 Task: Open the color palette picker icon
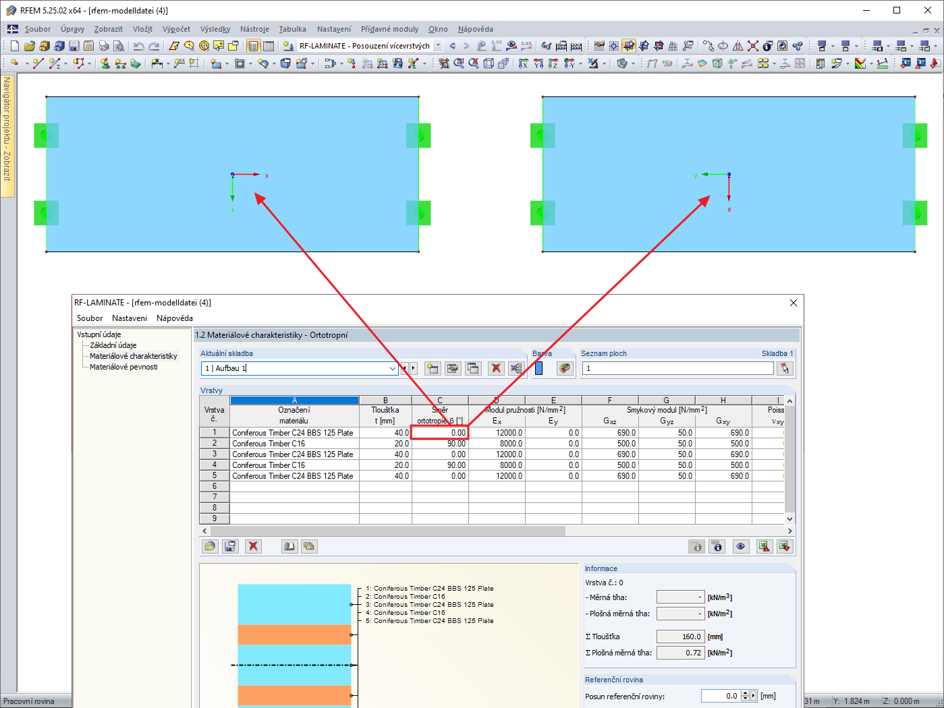[x=565, y=368]
